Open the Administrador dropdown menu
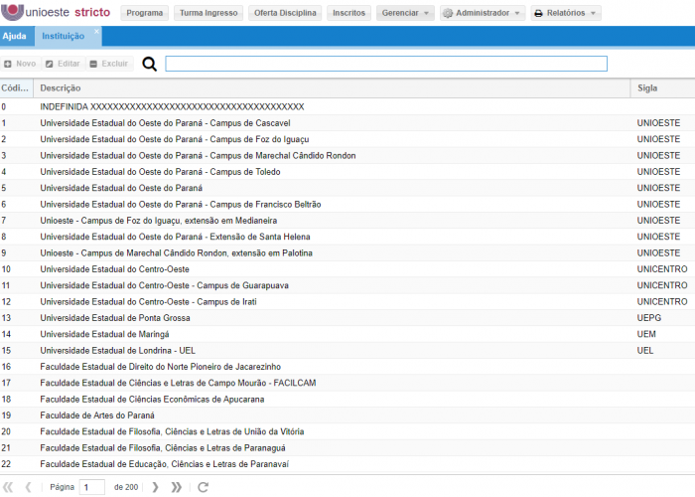695x497 pixels. click(x=482, y=14)
